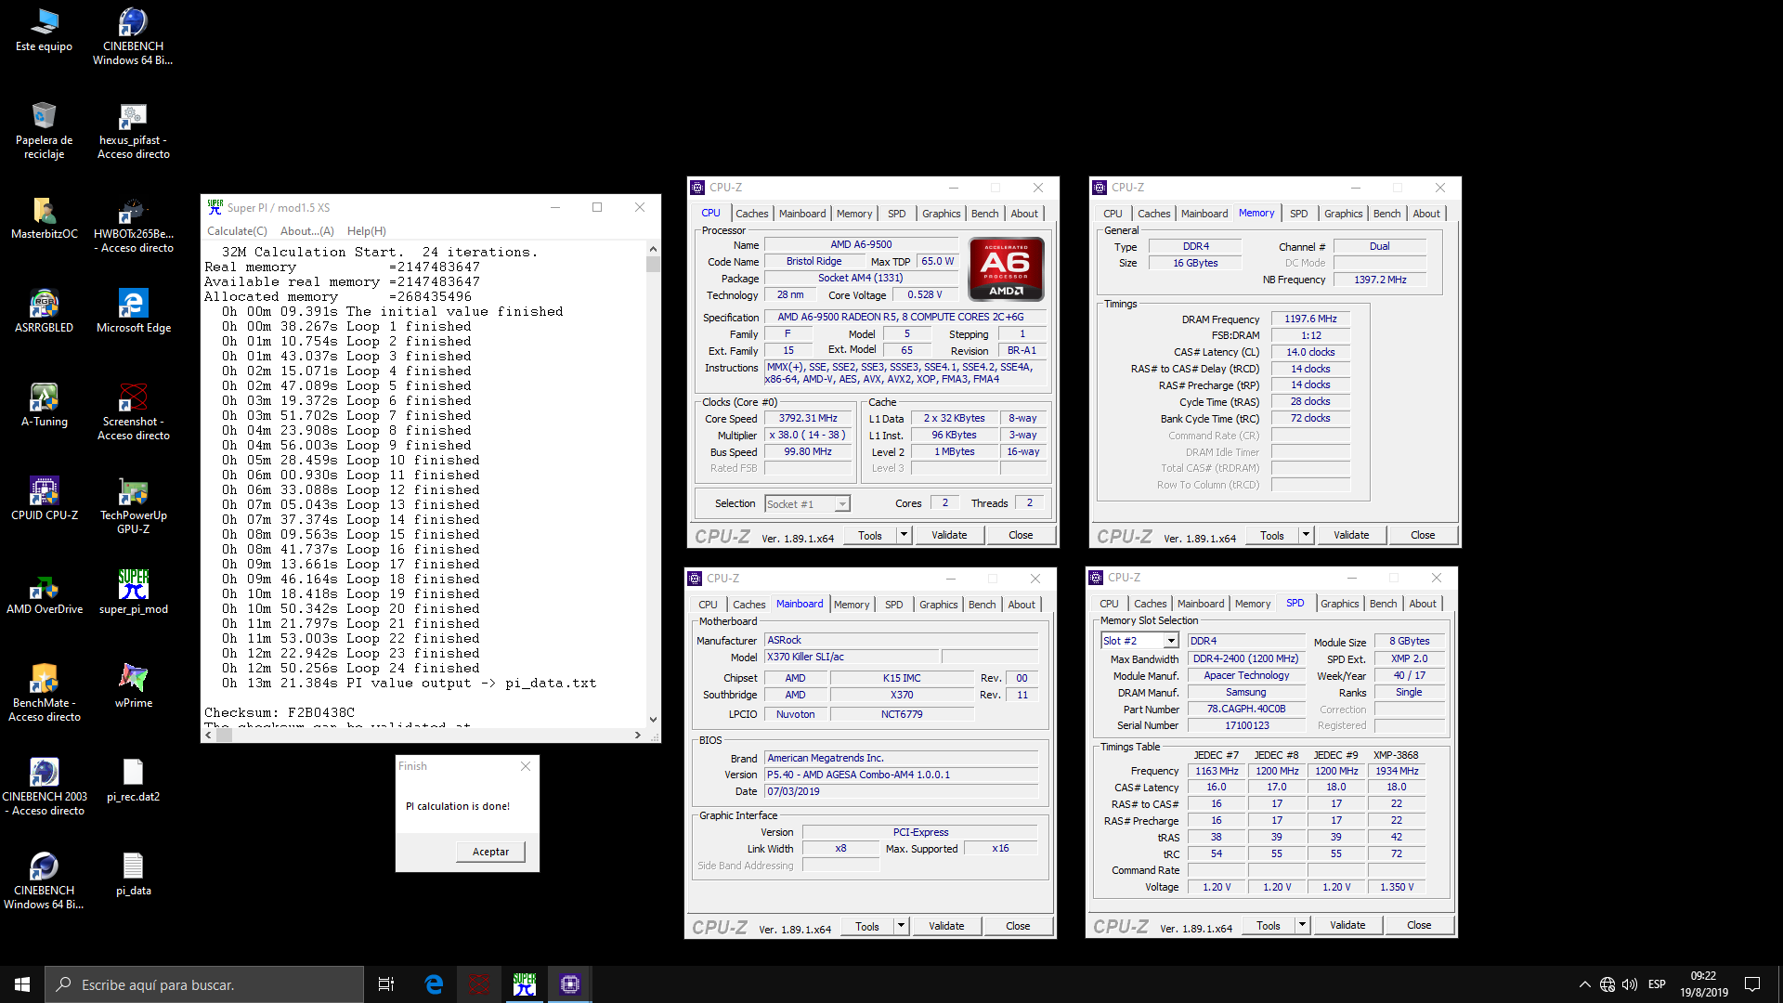Click Tools button in Mainboard window
This screenshot has height=1003, width=1783.
click(x=867, y=926)
